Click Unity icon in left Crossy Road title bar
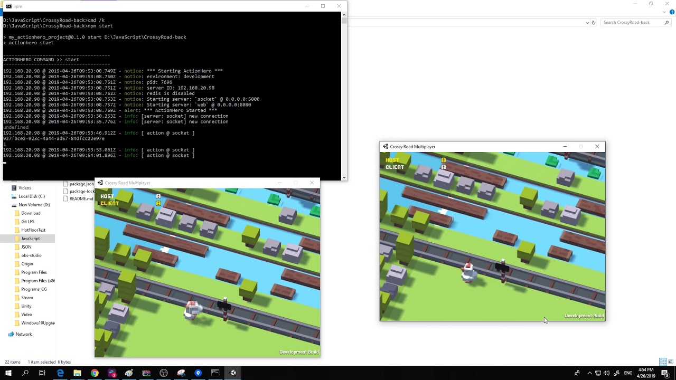 click(x=100, y=183)
